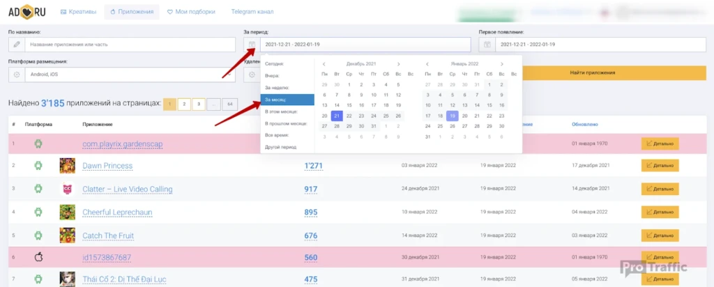
Task: Click Android icon in gardenscap row
Action: (39, 143)
